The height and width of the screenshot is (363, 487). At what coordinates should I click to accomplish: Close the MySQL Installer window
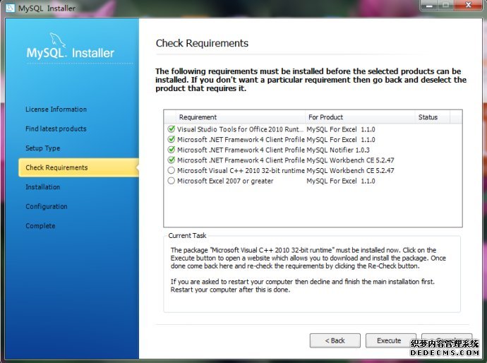click(x=468, y=6)
